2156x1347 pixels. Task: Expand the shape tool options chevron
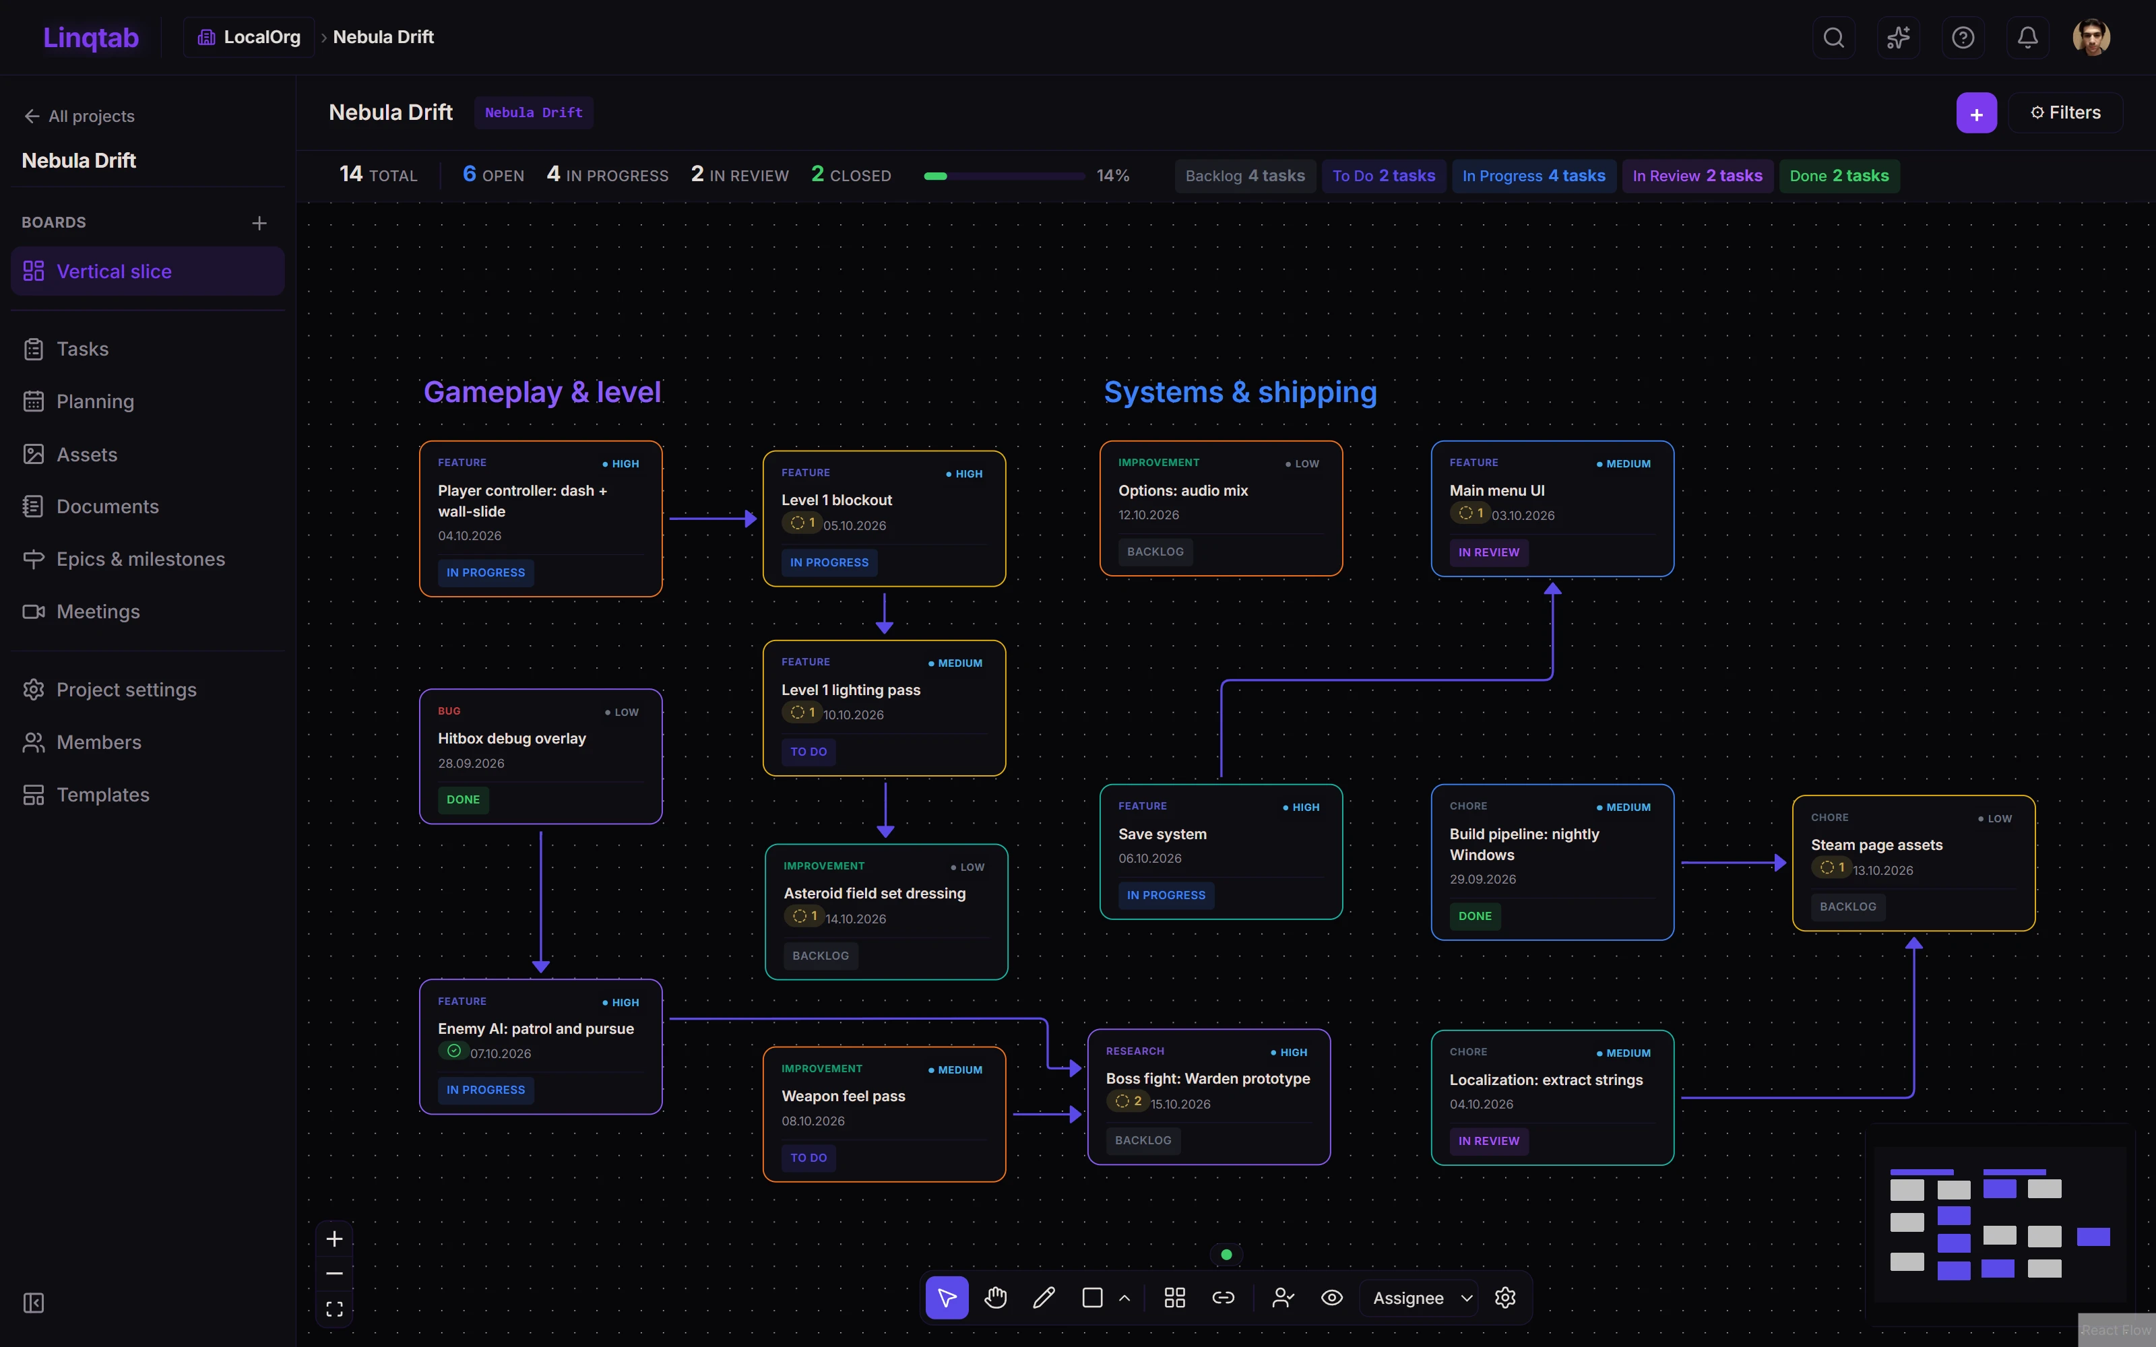click(x=1124, y=1298)
